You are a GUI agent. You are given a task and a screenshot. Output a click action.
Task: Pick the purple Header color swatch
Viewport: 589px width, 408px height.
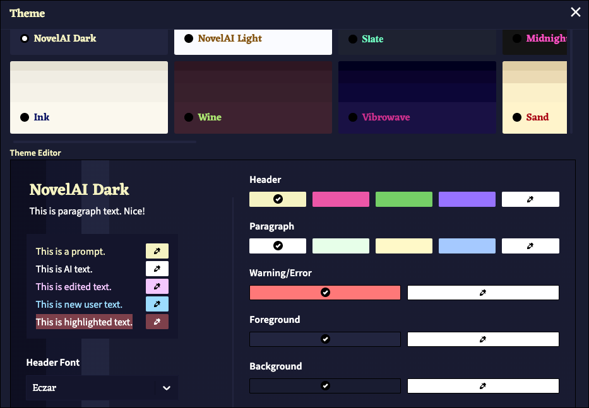click(467, 199)
